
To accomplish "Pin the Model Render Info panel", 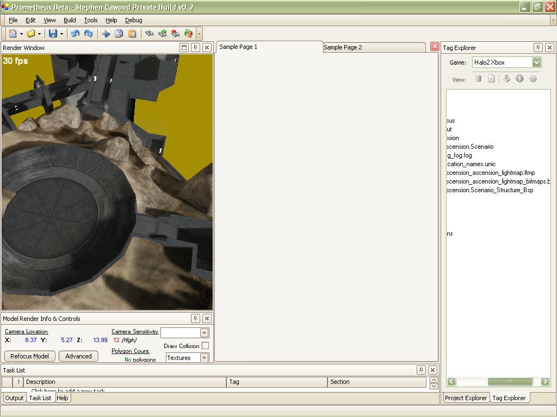I will click(x=195, y=318).
